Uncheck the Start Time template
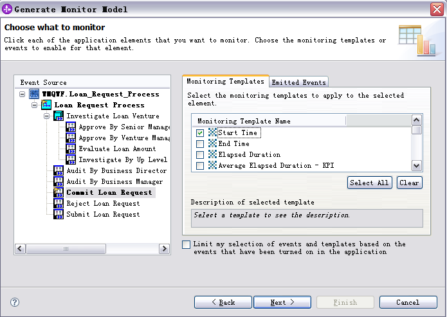The image size is (447, 317). point(200,133)
